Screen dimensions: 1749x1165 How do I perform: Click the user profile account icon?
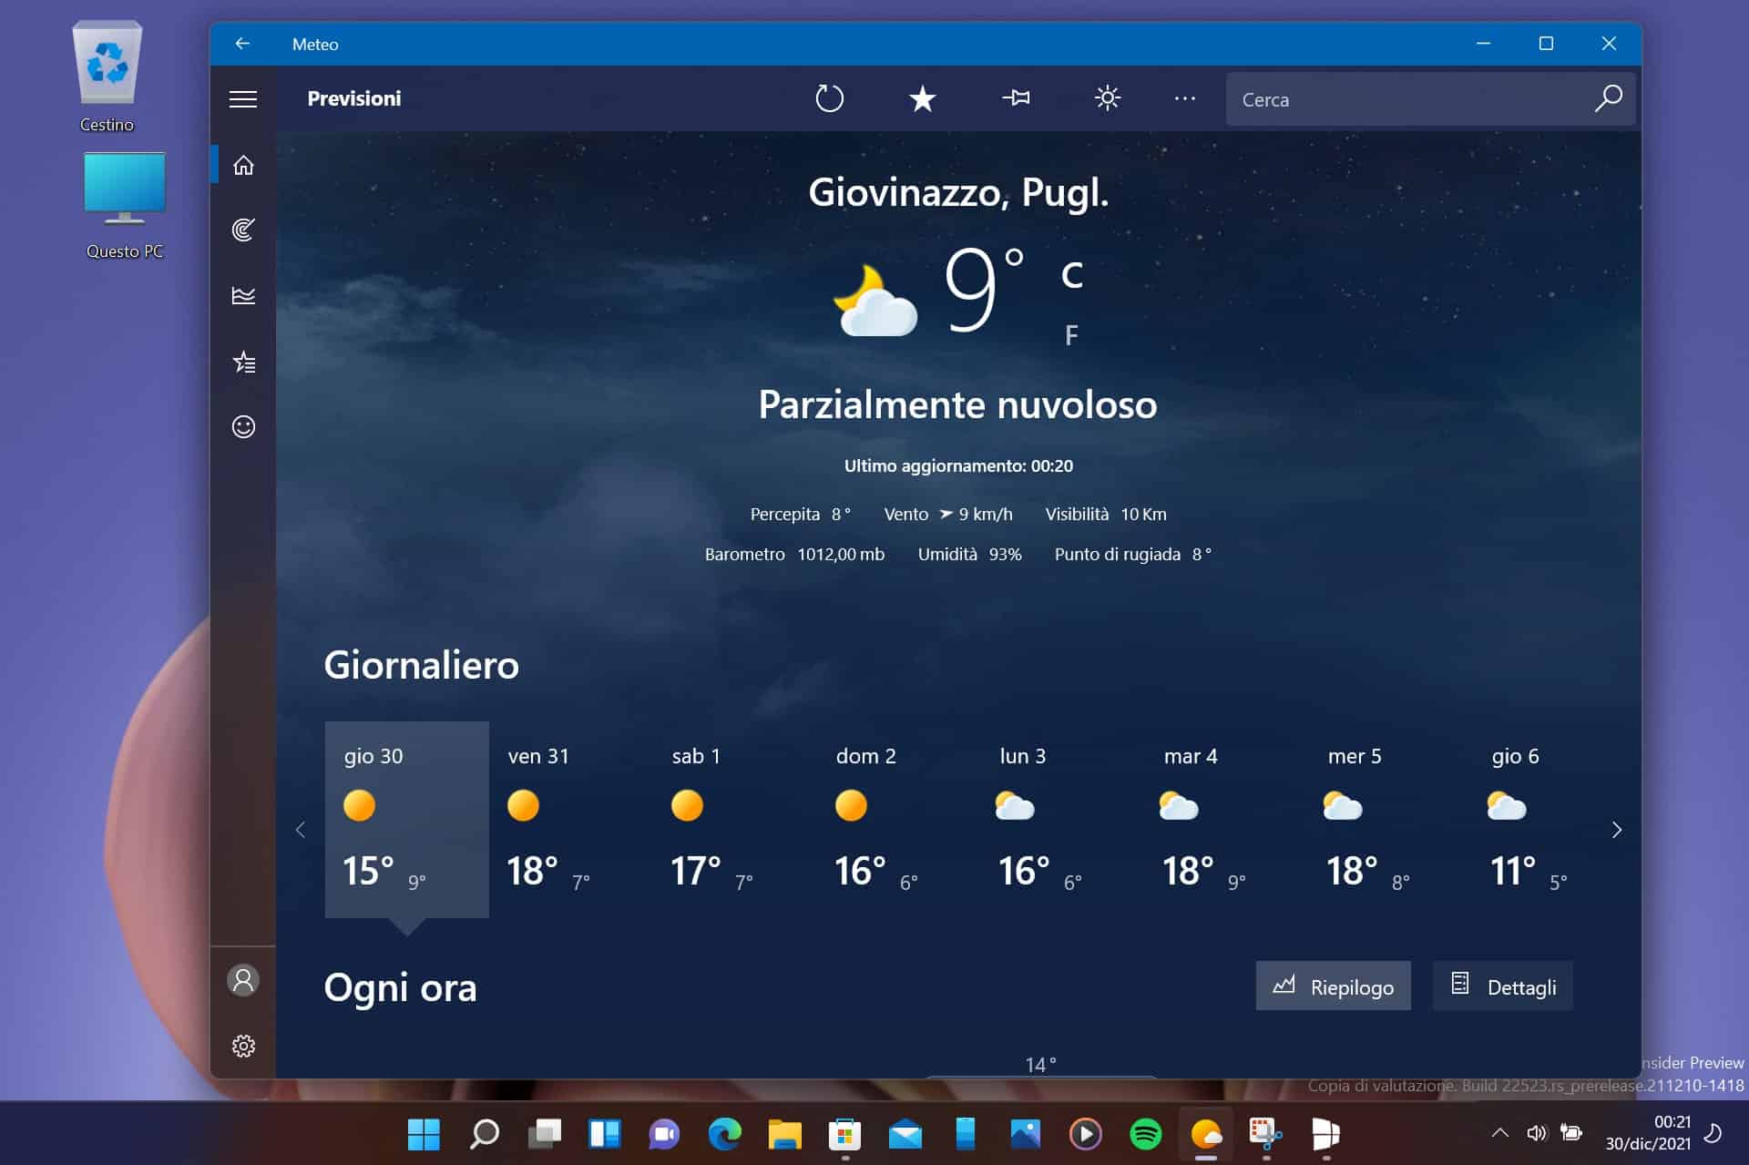point(242,979)
